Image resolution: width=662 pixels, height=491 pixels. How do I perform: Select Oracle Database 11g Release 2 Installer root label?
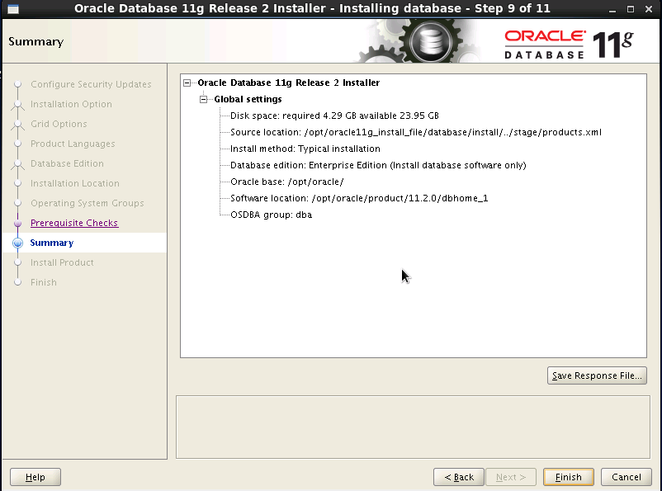click(289, 83)
